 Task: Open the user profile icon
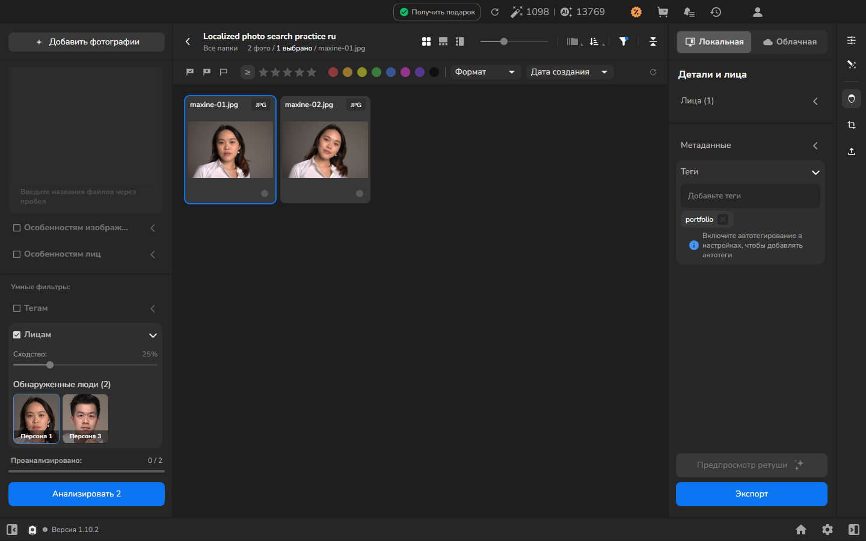point(758,12)
